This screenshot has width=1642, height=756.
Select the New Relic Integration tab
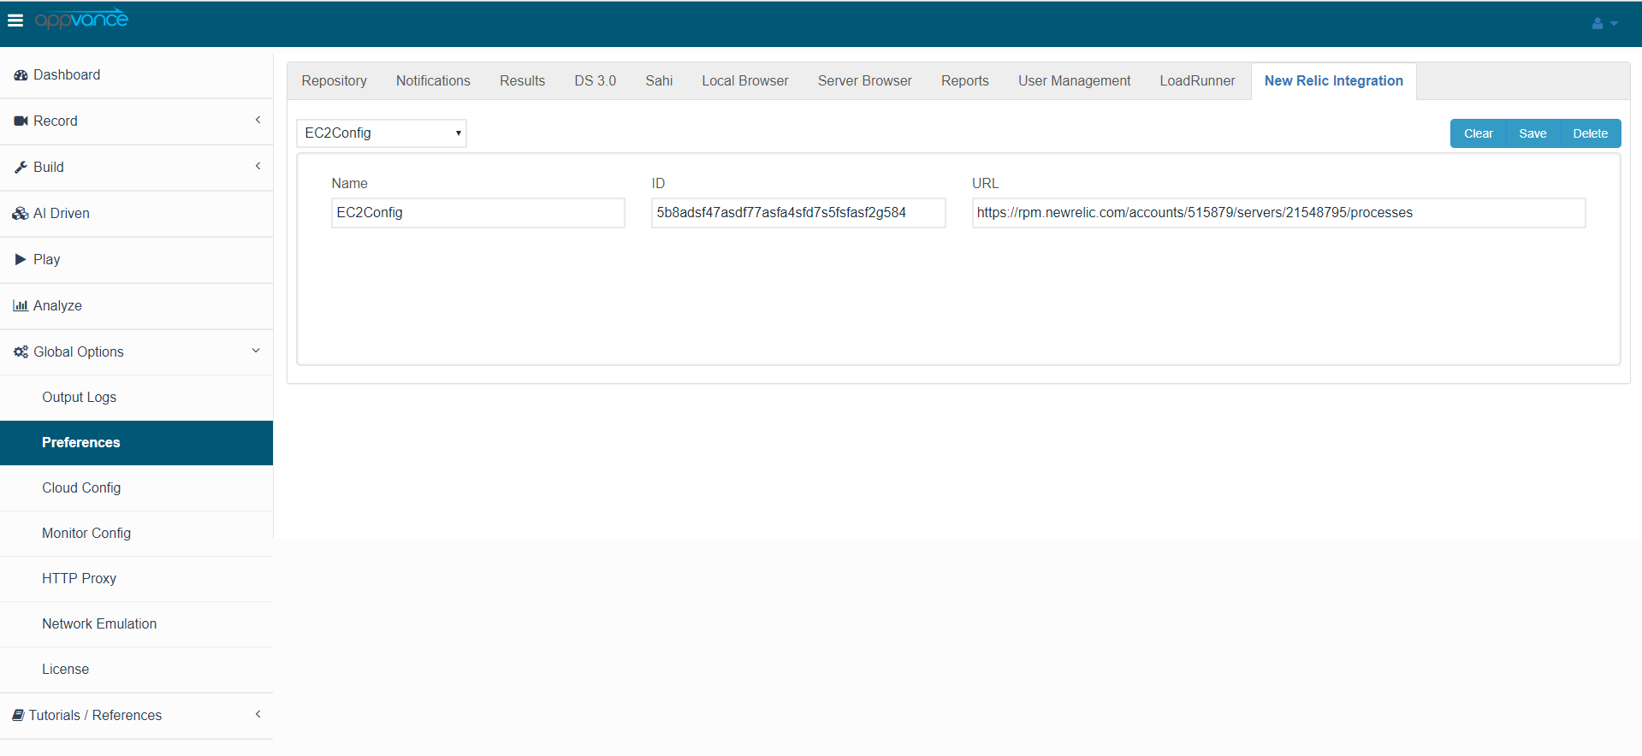coord(1333,81)
